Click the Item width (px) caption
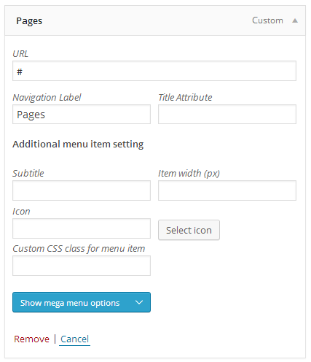 189,174
